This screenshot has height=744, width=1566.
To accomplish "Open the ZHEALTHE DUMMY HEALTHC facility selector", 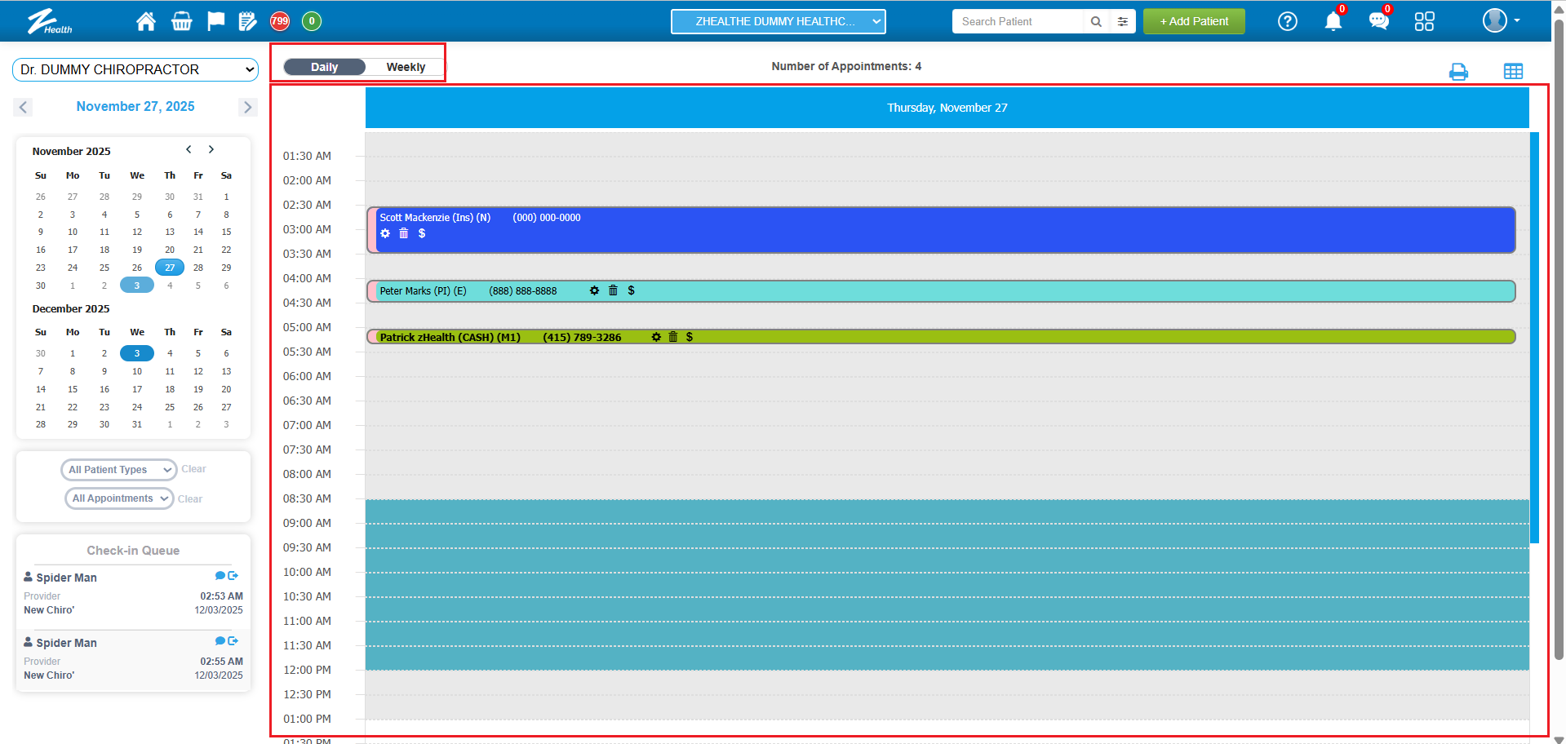I will pyautogui.click(x=778, y=22).
